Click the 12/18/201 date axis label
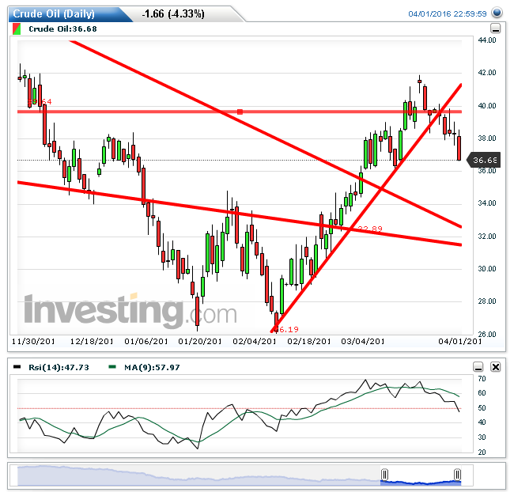 tap(92, 341)
